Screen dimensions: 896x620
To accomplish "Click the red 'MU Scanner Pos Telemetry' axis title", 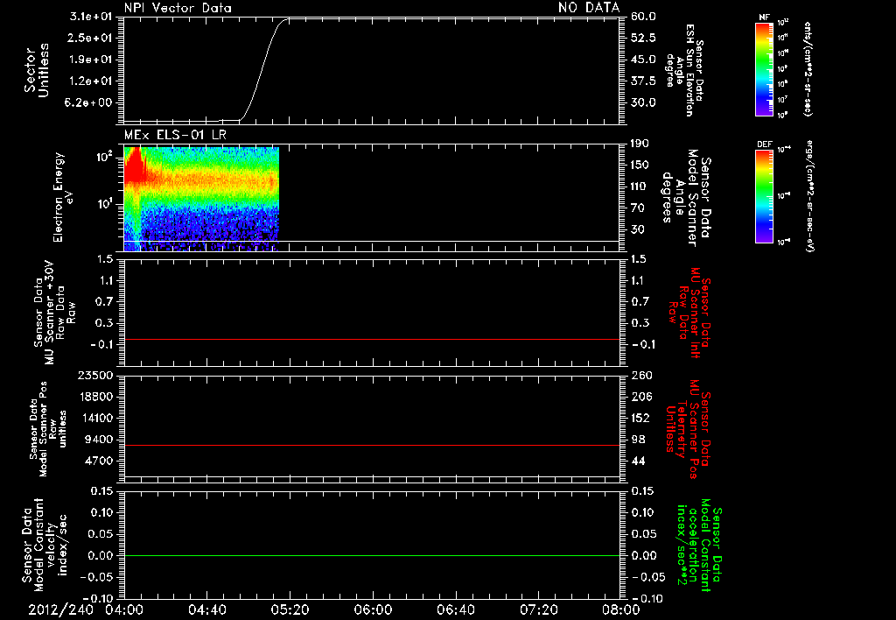I will 688,429.
